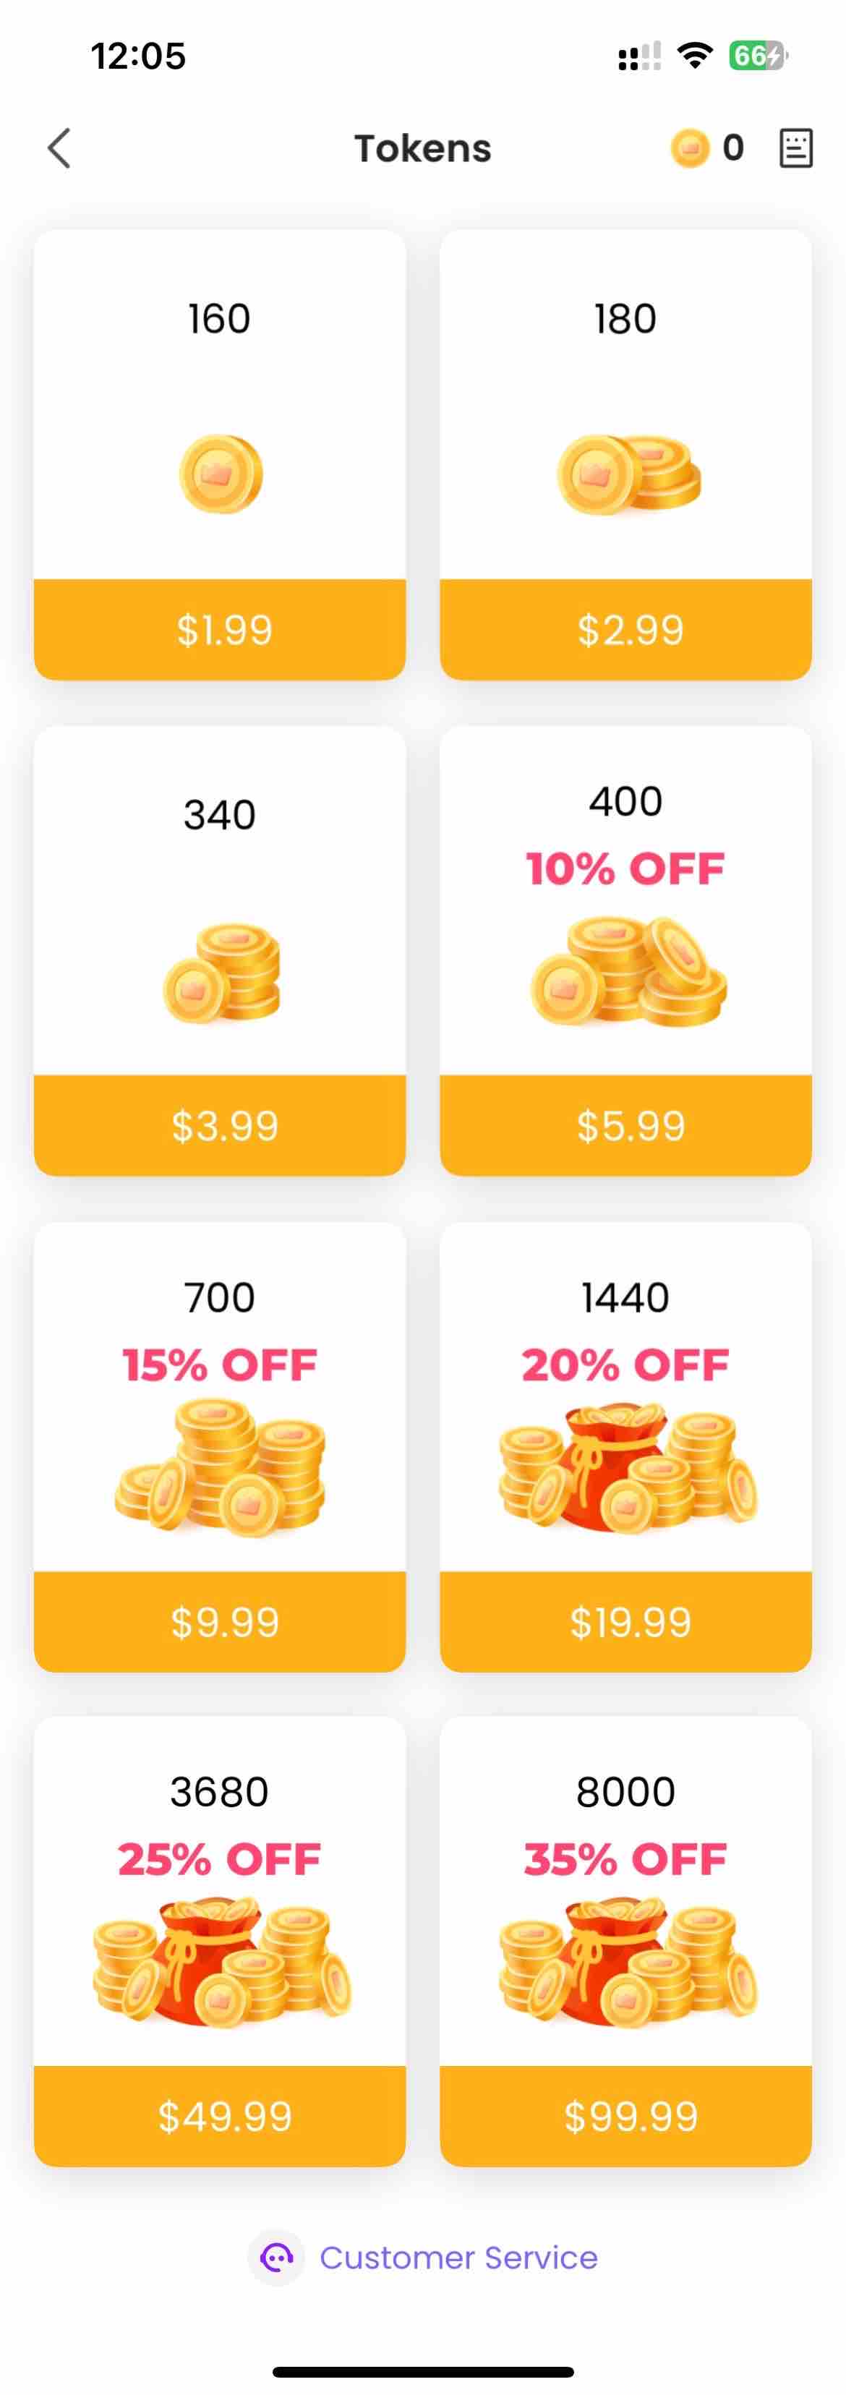Tap the coin stack for 340 tokens
The image size is (846, 2395).
pyautogui.click(x=222, y=973)
